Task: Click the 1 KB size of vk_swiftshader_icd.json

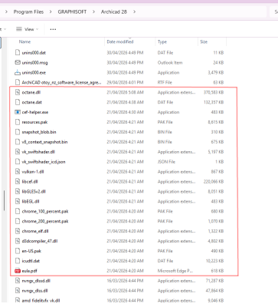Action: 219,162
